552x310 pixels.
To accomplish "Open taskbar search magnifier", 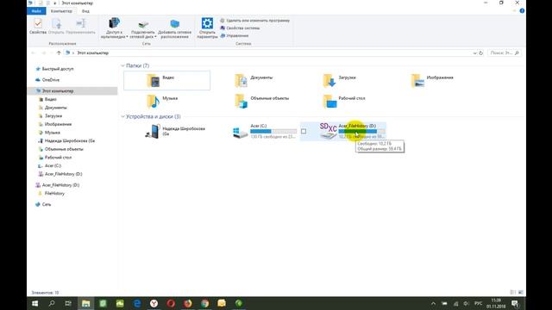I will 52,303.
